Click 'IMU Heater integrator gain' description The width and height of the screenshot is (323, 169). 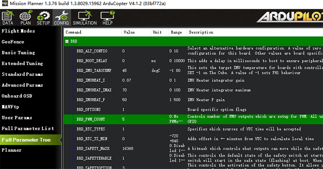click(x=216, y=80)
